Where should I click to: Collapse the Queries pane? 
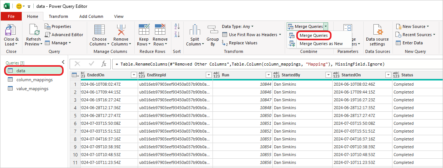(x=63, y=62)
